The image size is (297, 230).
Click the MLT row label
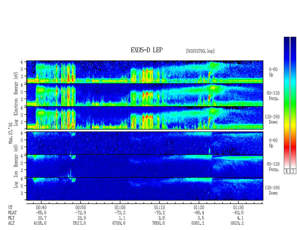point(11,218)
